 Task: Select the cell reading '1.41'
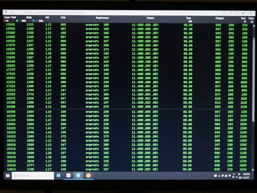[x=48, y=128]
